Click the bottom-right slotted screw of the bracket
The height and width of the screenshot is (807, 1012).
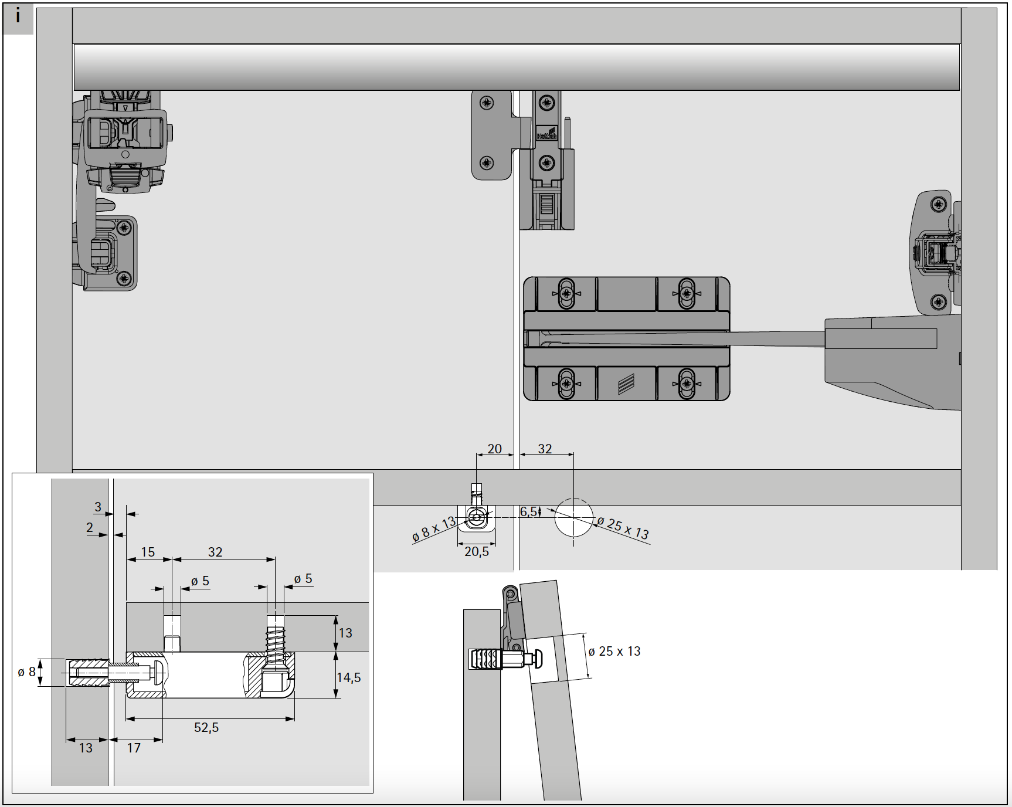(x=686, y=384)
